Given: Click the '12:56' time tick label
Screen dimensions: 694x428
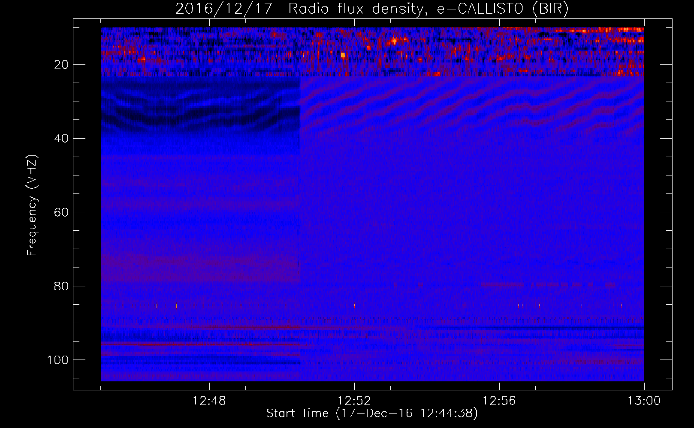Looking at the screenshot, I should point(499,401).
